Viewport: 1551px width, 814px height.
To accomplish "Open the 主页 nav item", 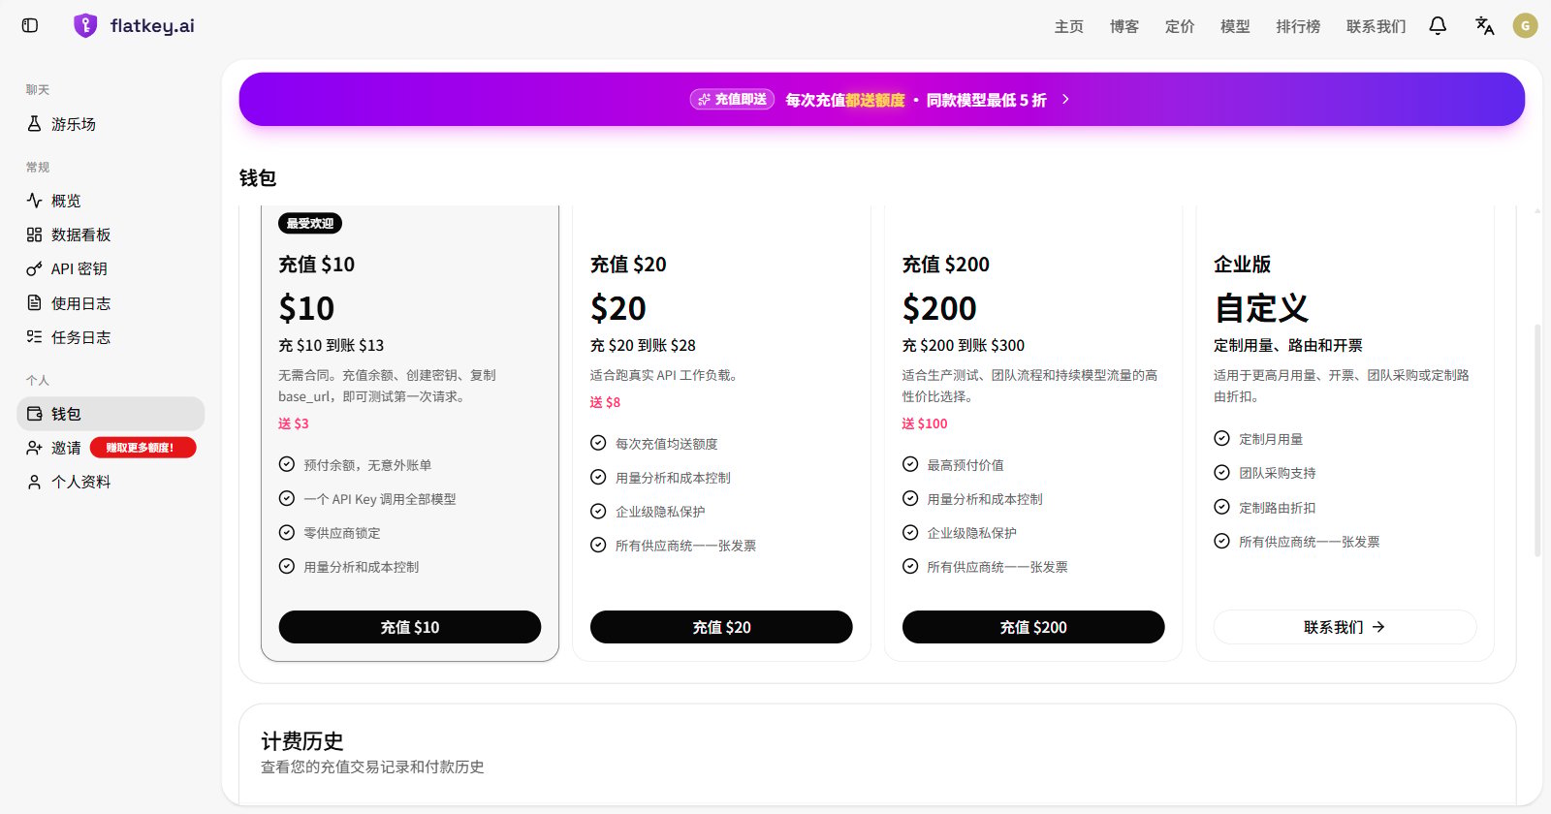I will (1069, 26).
